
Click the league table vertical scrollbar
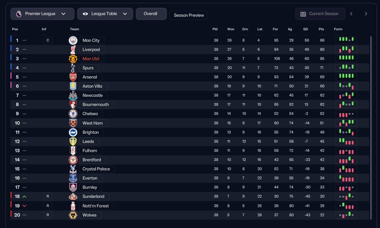pyautogui.click(x=371, y=128)
